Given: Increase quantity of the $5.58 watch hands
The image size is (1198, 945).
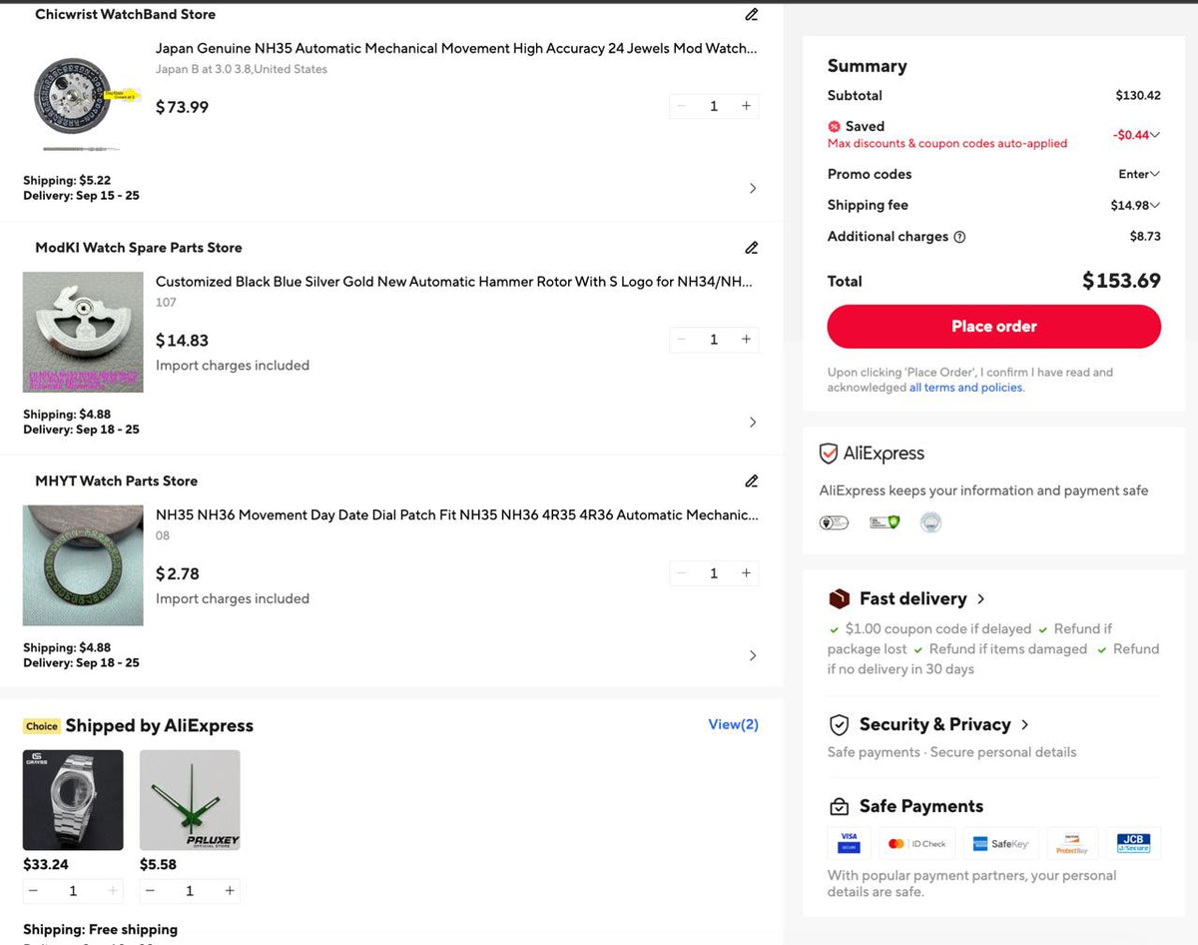Looking at the screenshot, I should [230, 891].
